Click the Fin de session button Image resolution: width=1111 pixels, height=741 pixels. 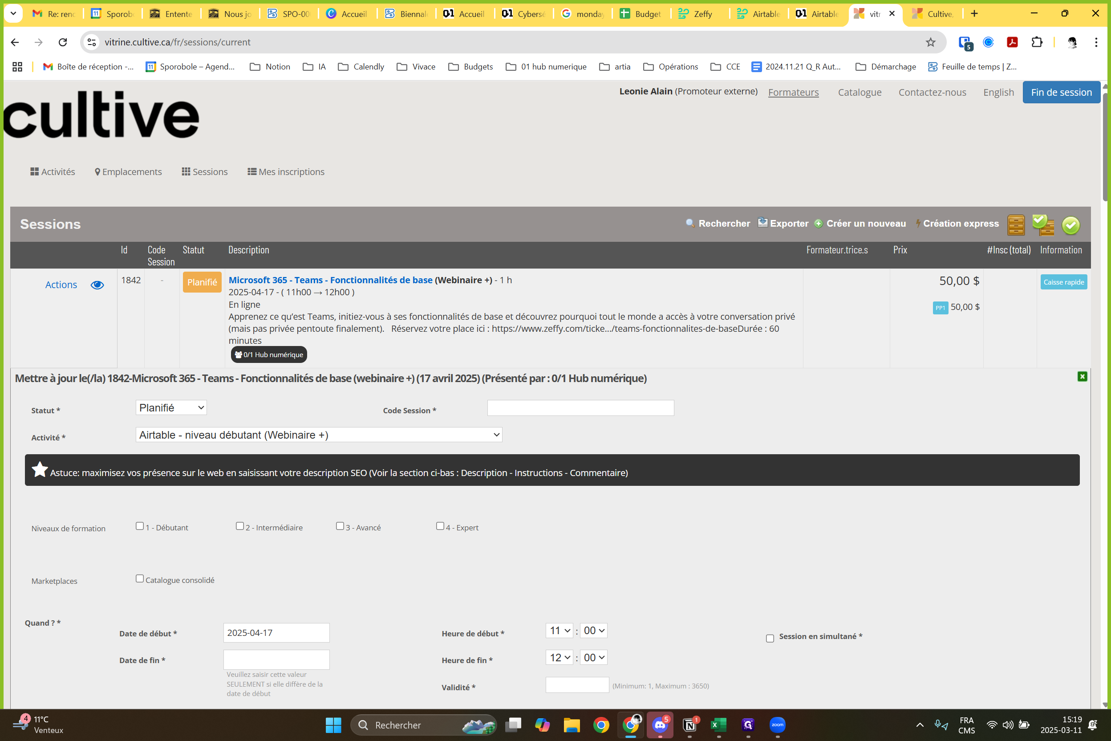[x=1061, y=92]
